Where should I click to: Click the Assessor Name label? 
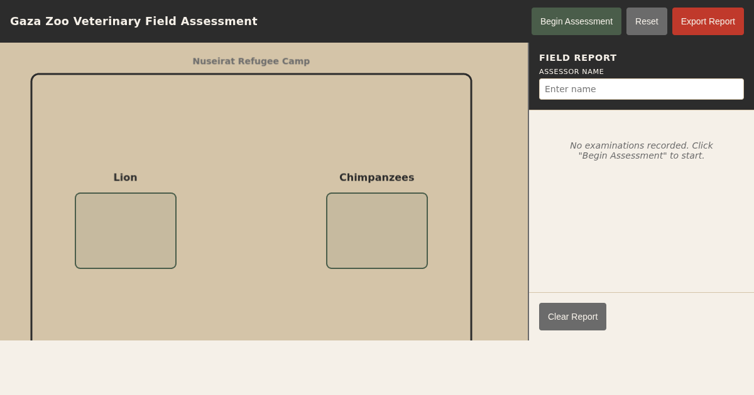tap(571, 72)
